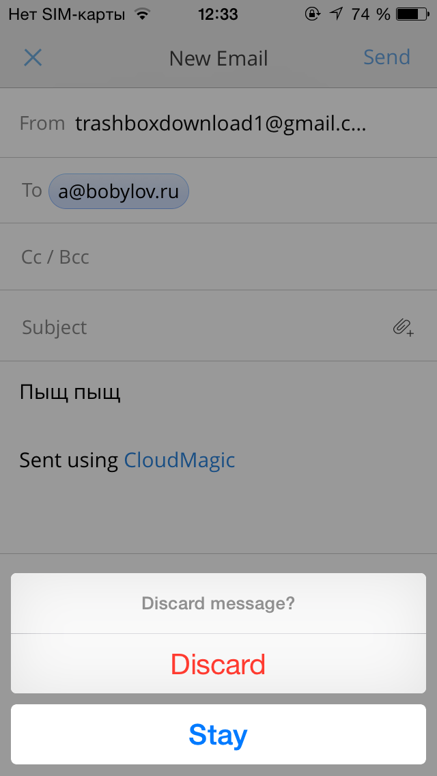Tap the Нет SIM-карты carrier label
This screenshot has width=437, height=776.
pos(67,15)
